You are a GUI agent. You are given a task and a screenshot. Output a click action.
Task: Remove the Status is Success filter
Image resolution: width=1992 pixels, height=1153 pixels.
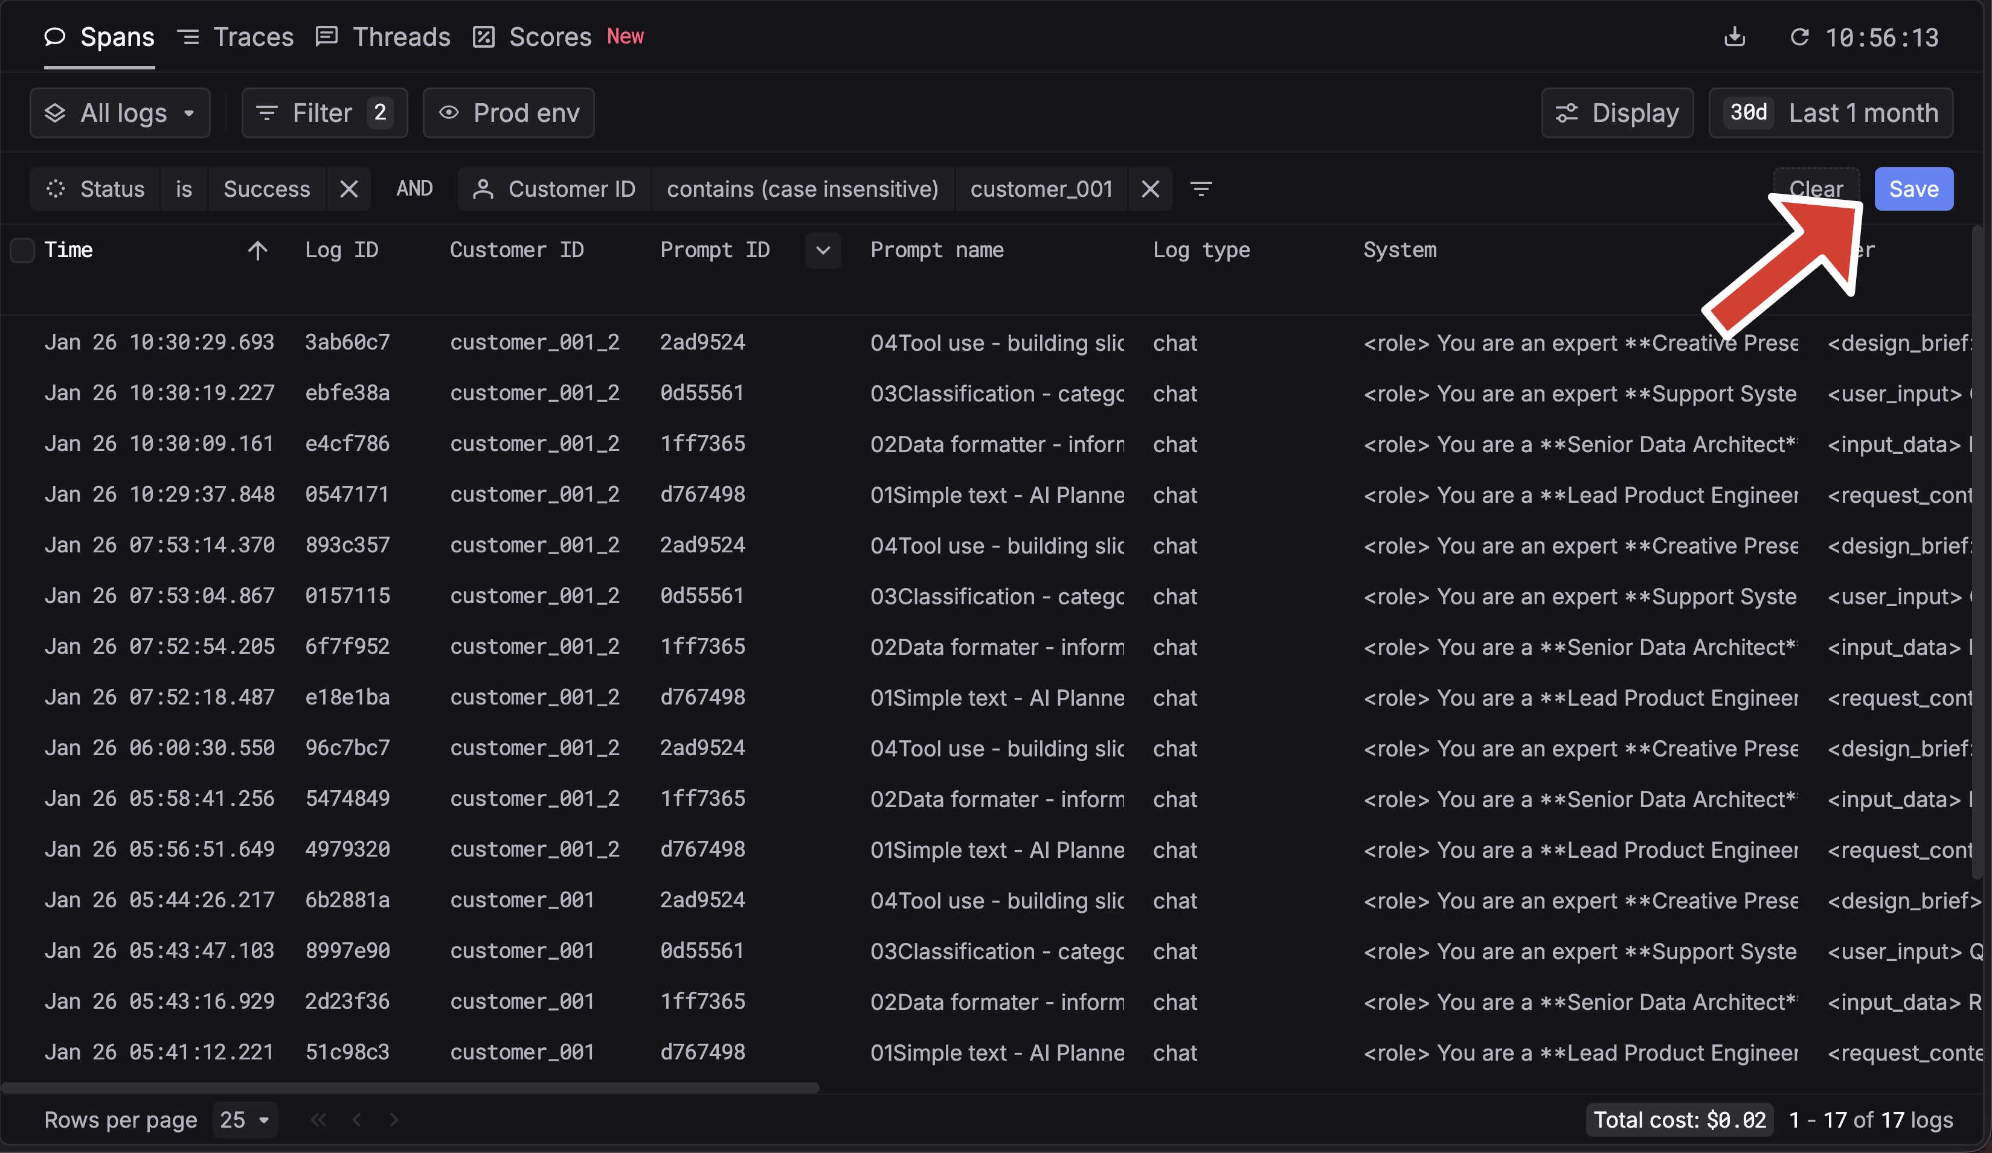tap(349, 189)
